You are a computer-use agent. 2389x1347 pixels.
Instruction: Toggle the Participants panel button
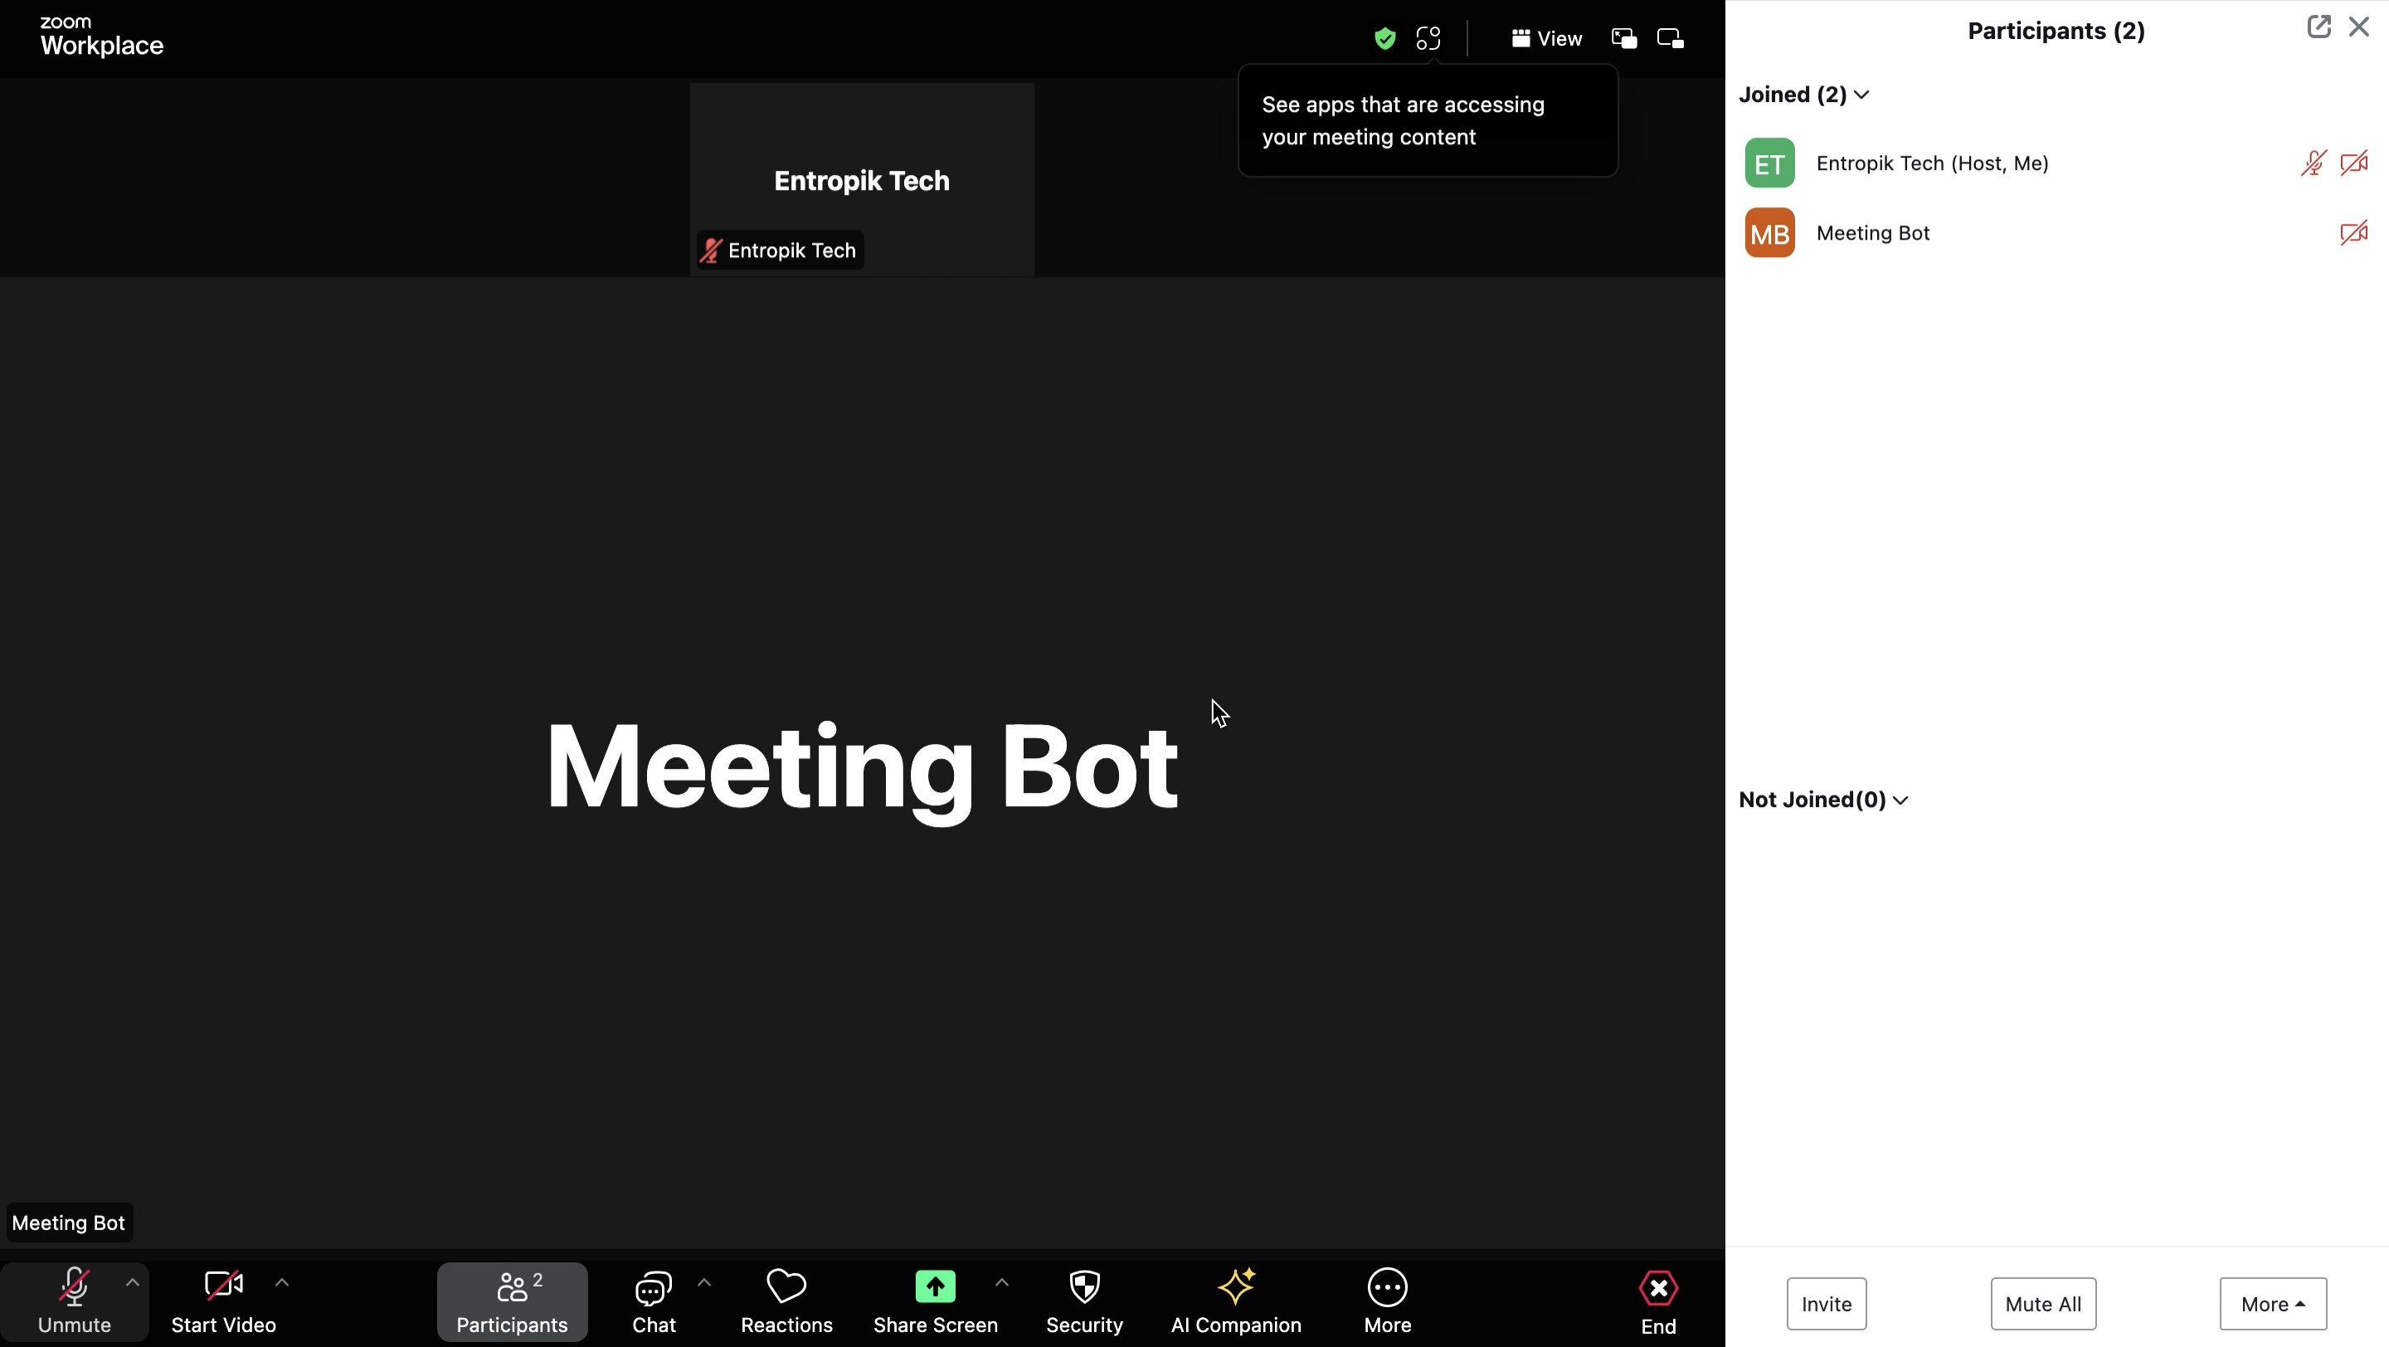(512, 1301)
